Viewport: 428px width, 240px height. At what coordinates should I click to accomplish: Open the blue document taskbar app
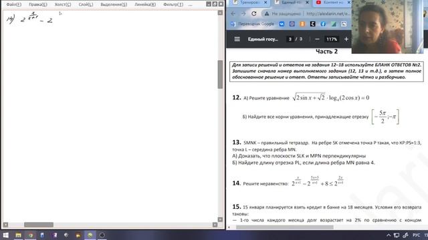pos(42,235)
